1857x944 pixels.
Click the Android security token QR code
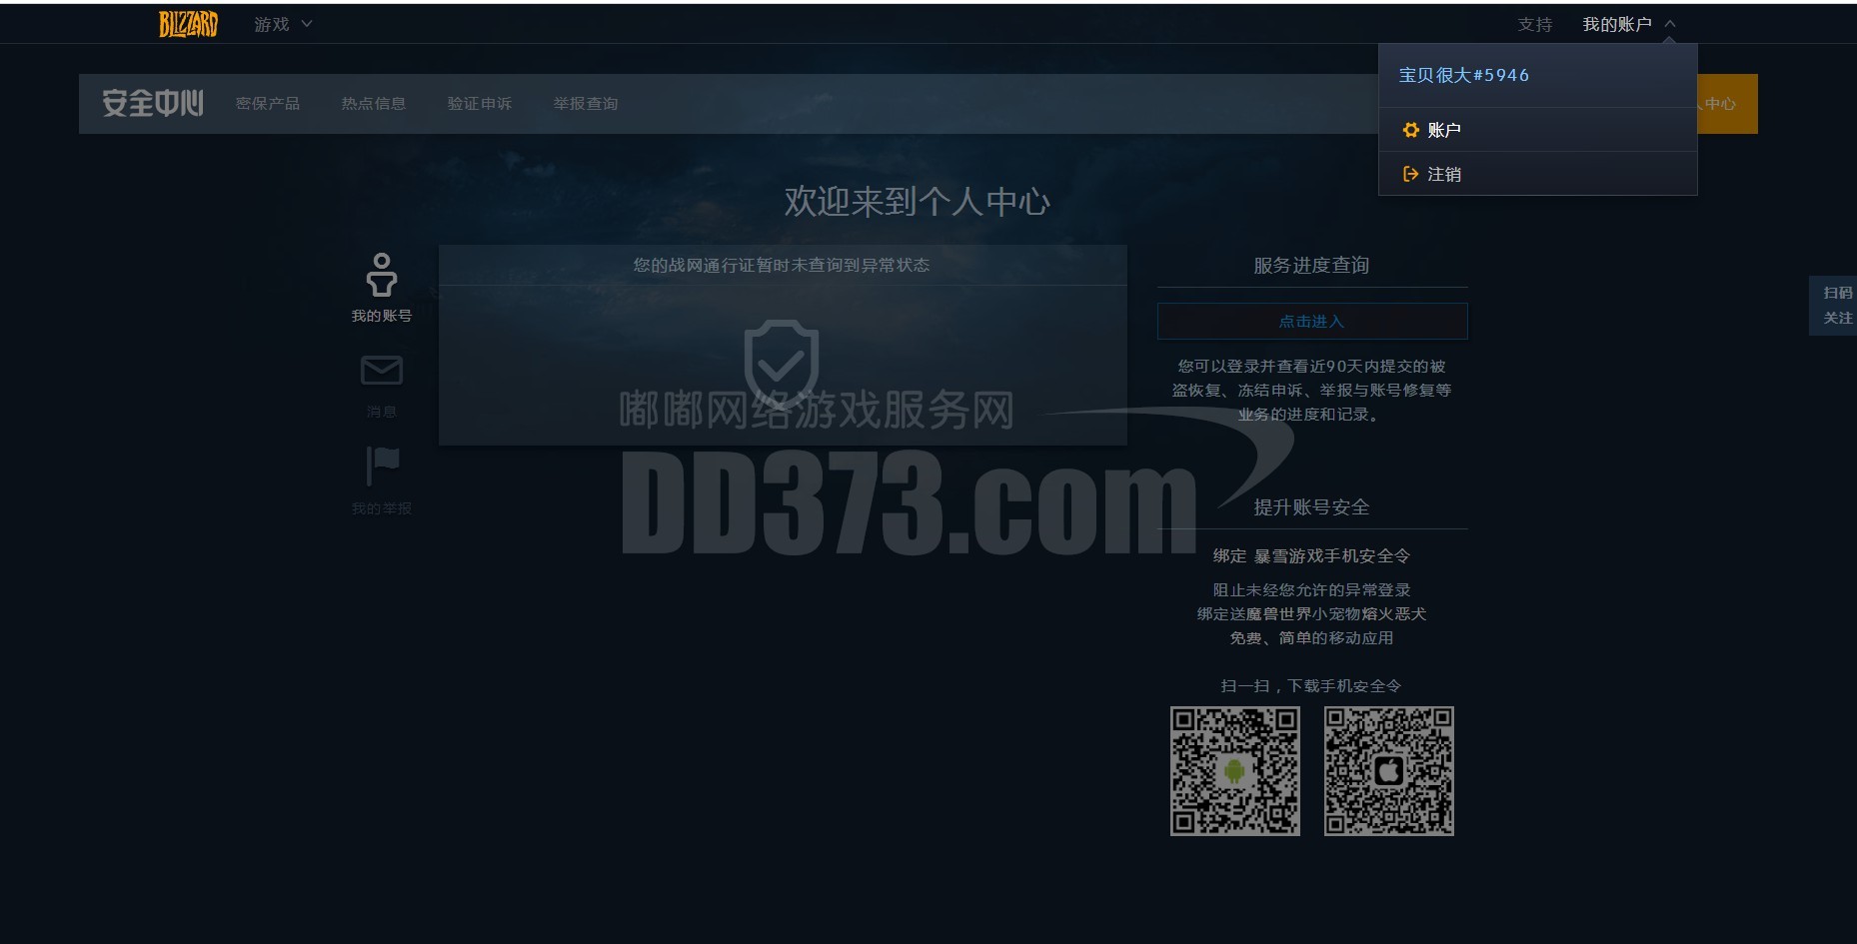coord(1235,770)
